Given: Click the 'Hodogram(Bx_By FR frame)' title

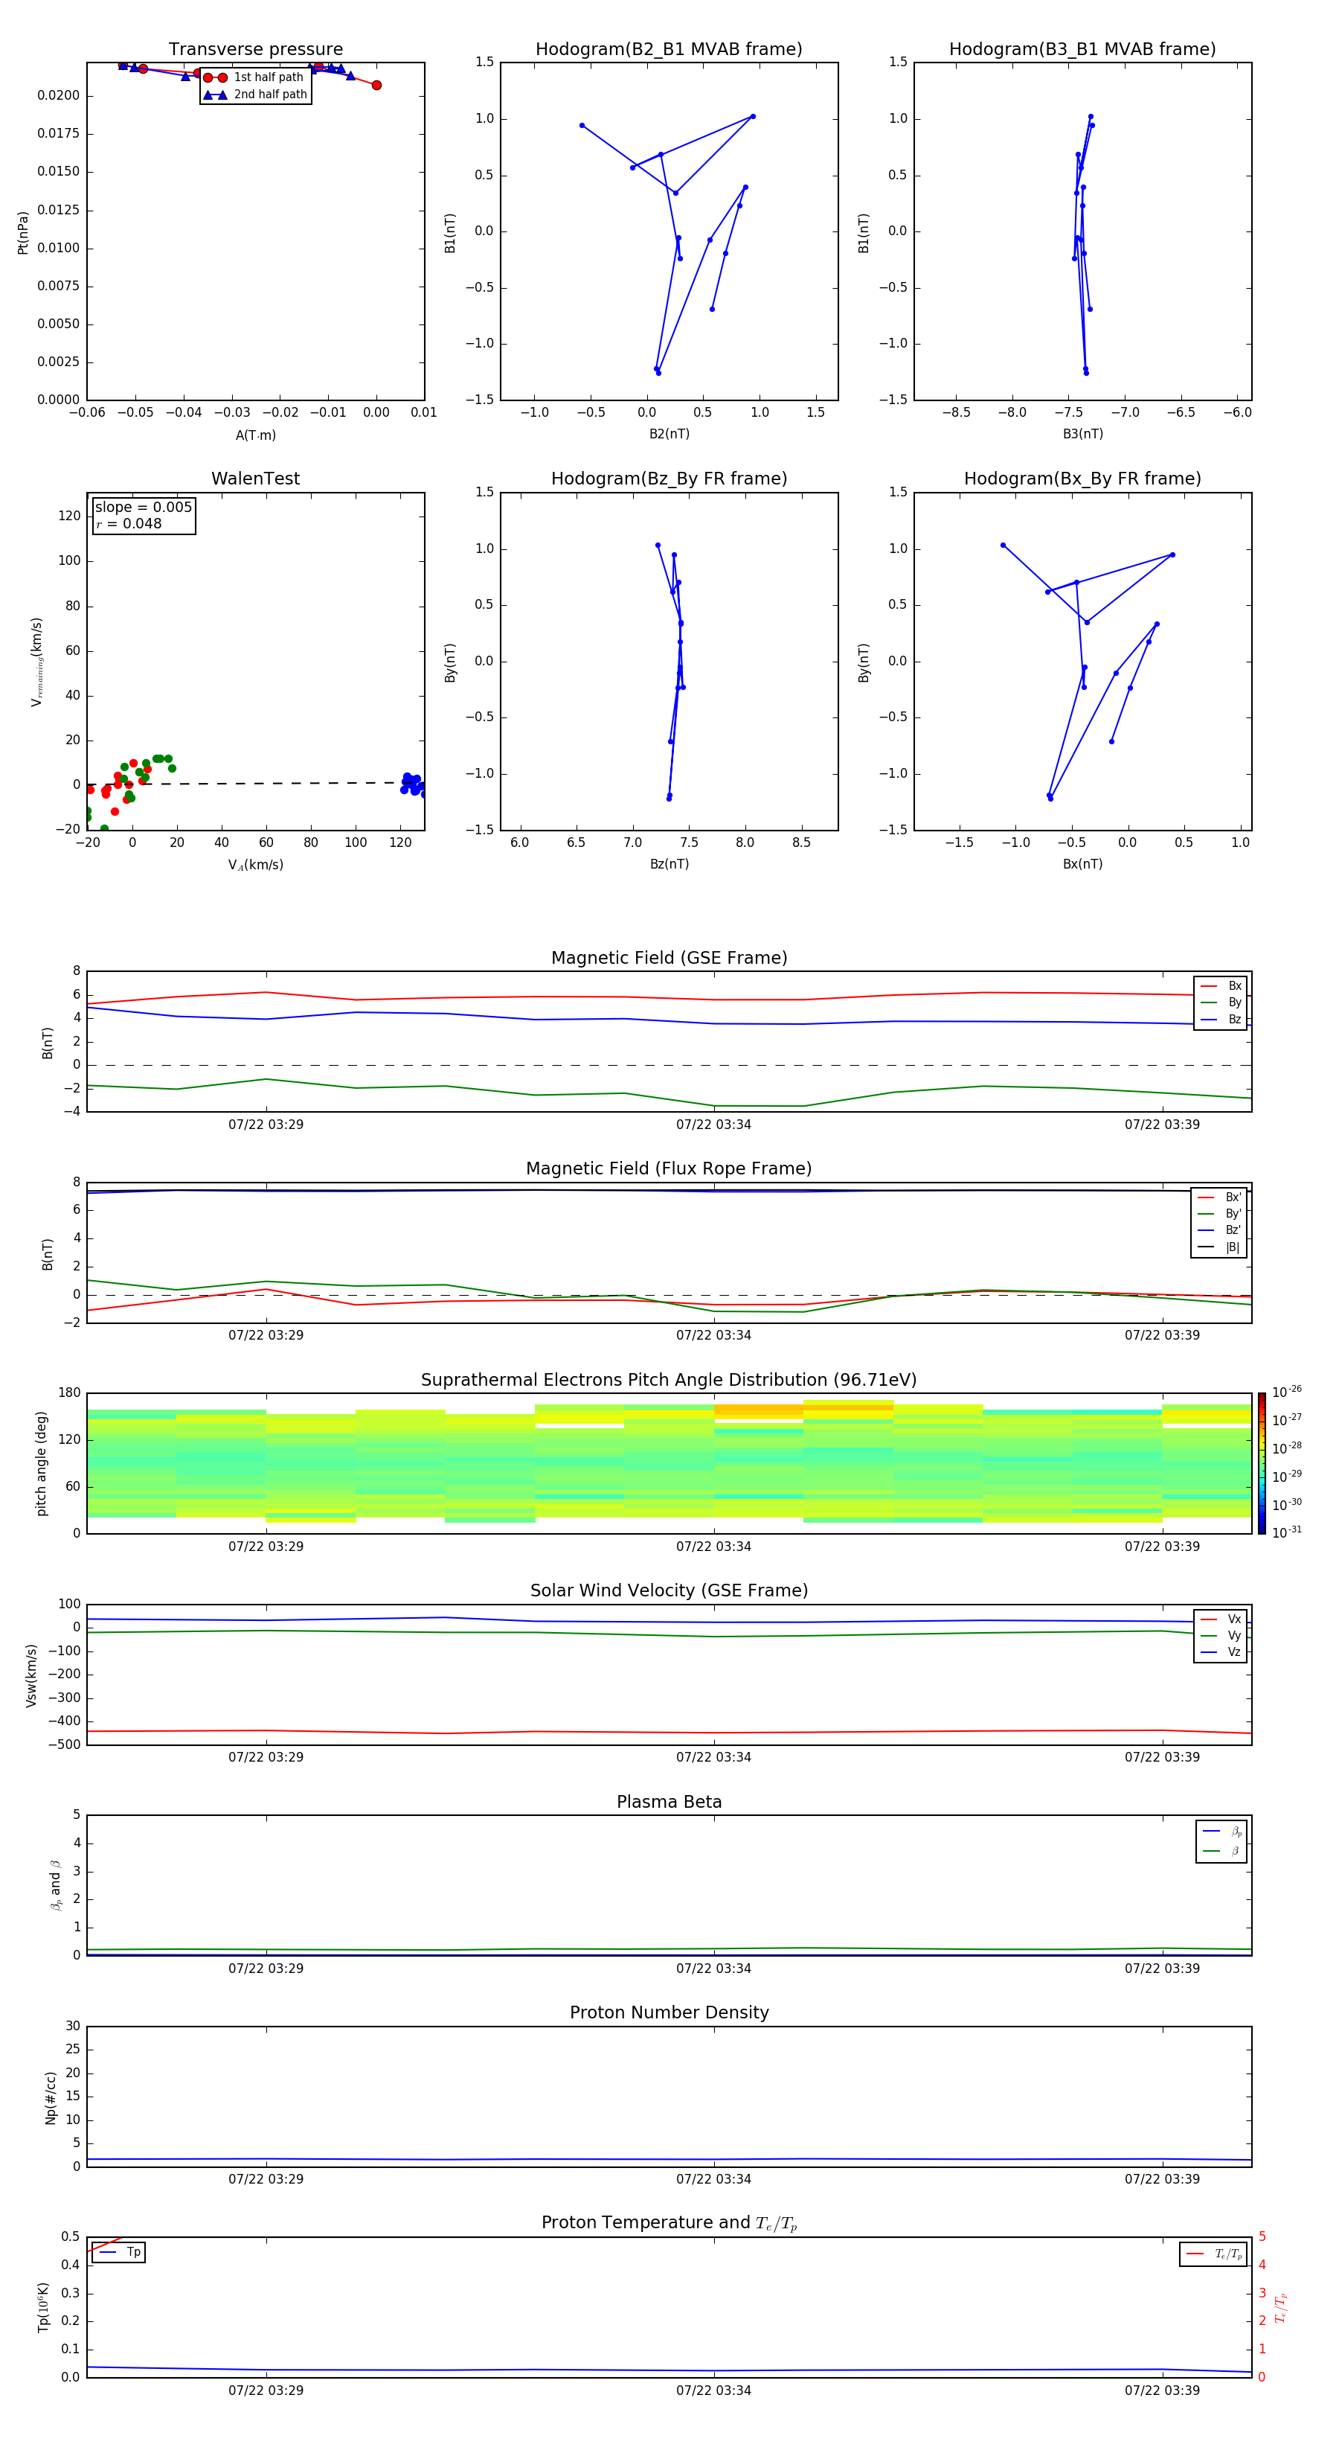Looking at the screenshot, I should coord(1082,479).
